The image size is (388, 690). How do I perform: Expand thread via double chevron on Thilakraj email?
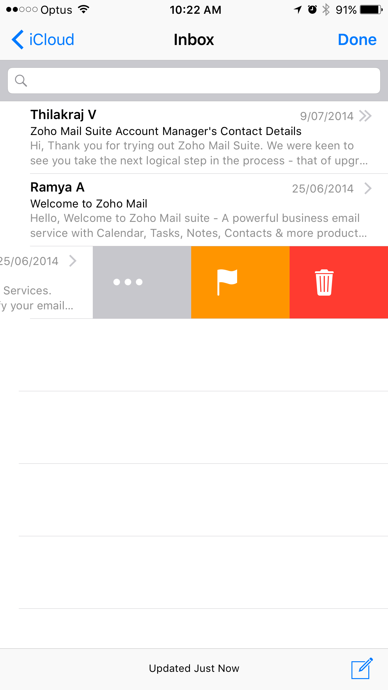365,116
